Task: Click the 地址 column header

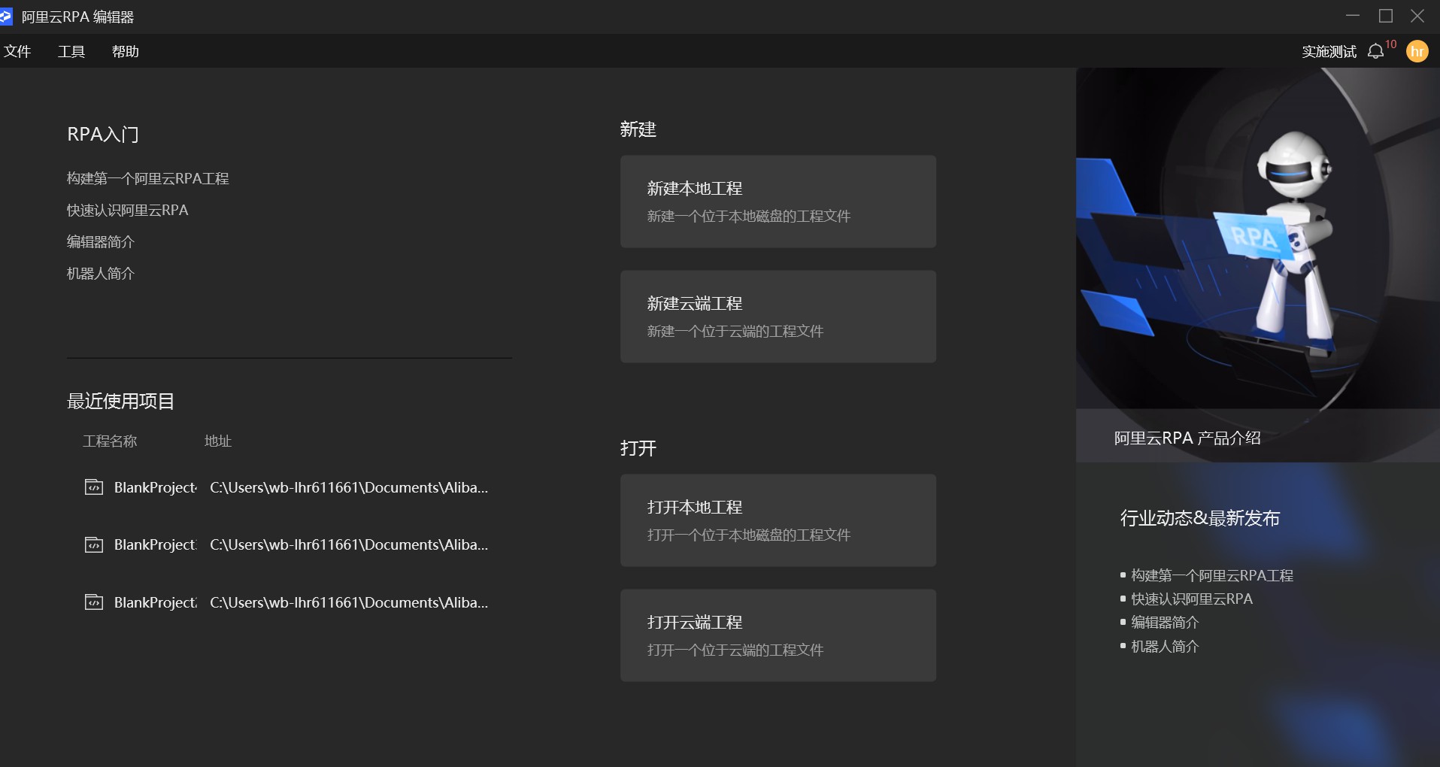Action: (218, 441)
